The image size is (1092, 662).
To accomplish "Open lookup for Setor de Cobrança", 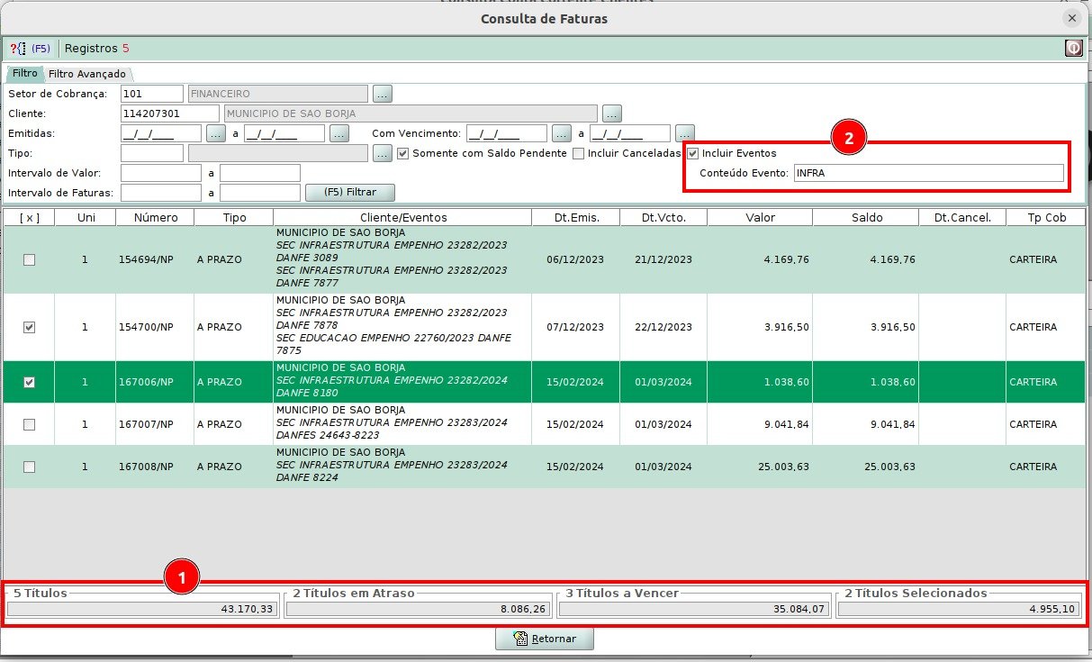I will pos(383,94).
